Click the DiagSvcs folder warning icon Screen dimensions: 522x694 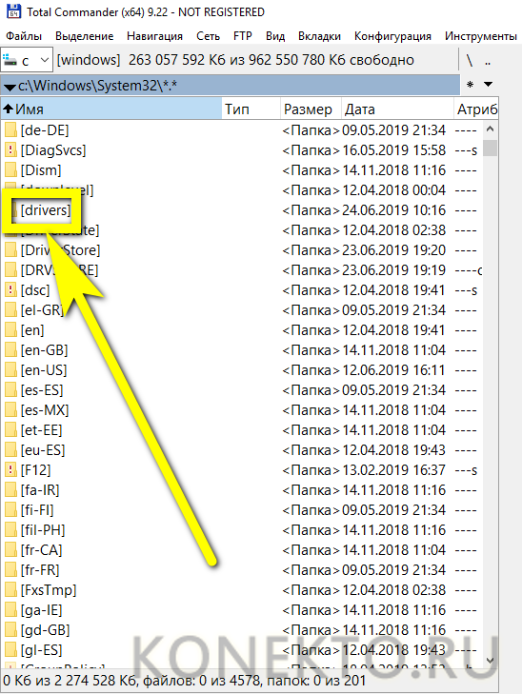tap(10, 150)
